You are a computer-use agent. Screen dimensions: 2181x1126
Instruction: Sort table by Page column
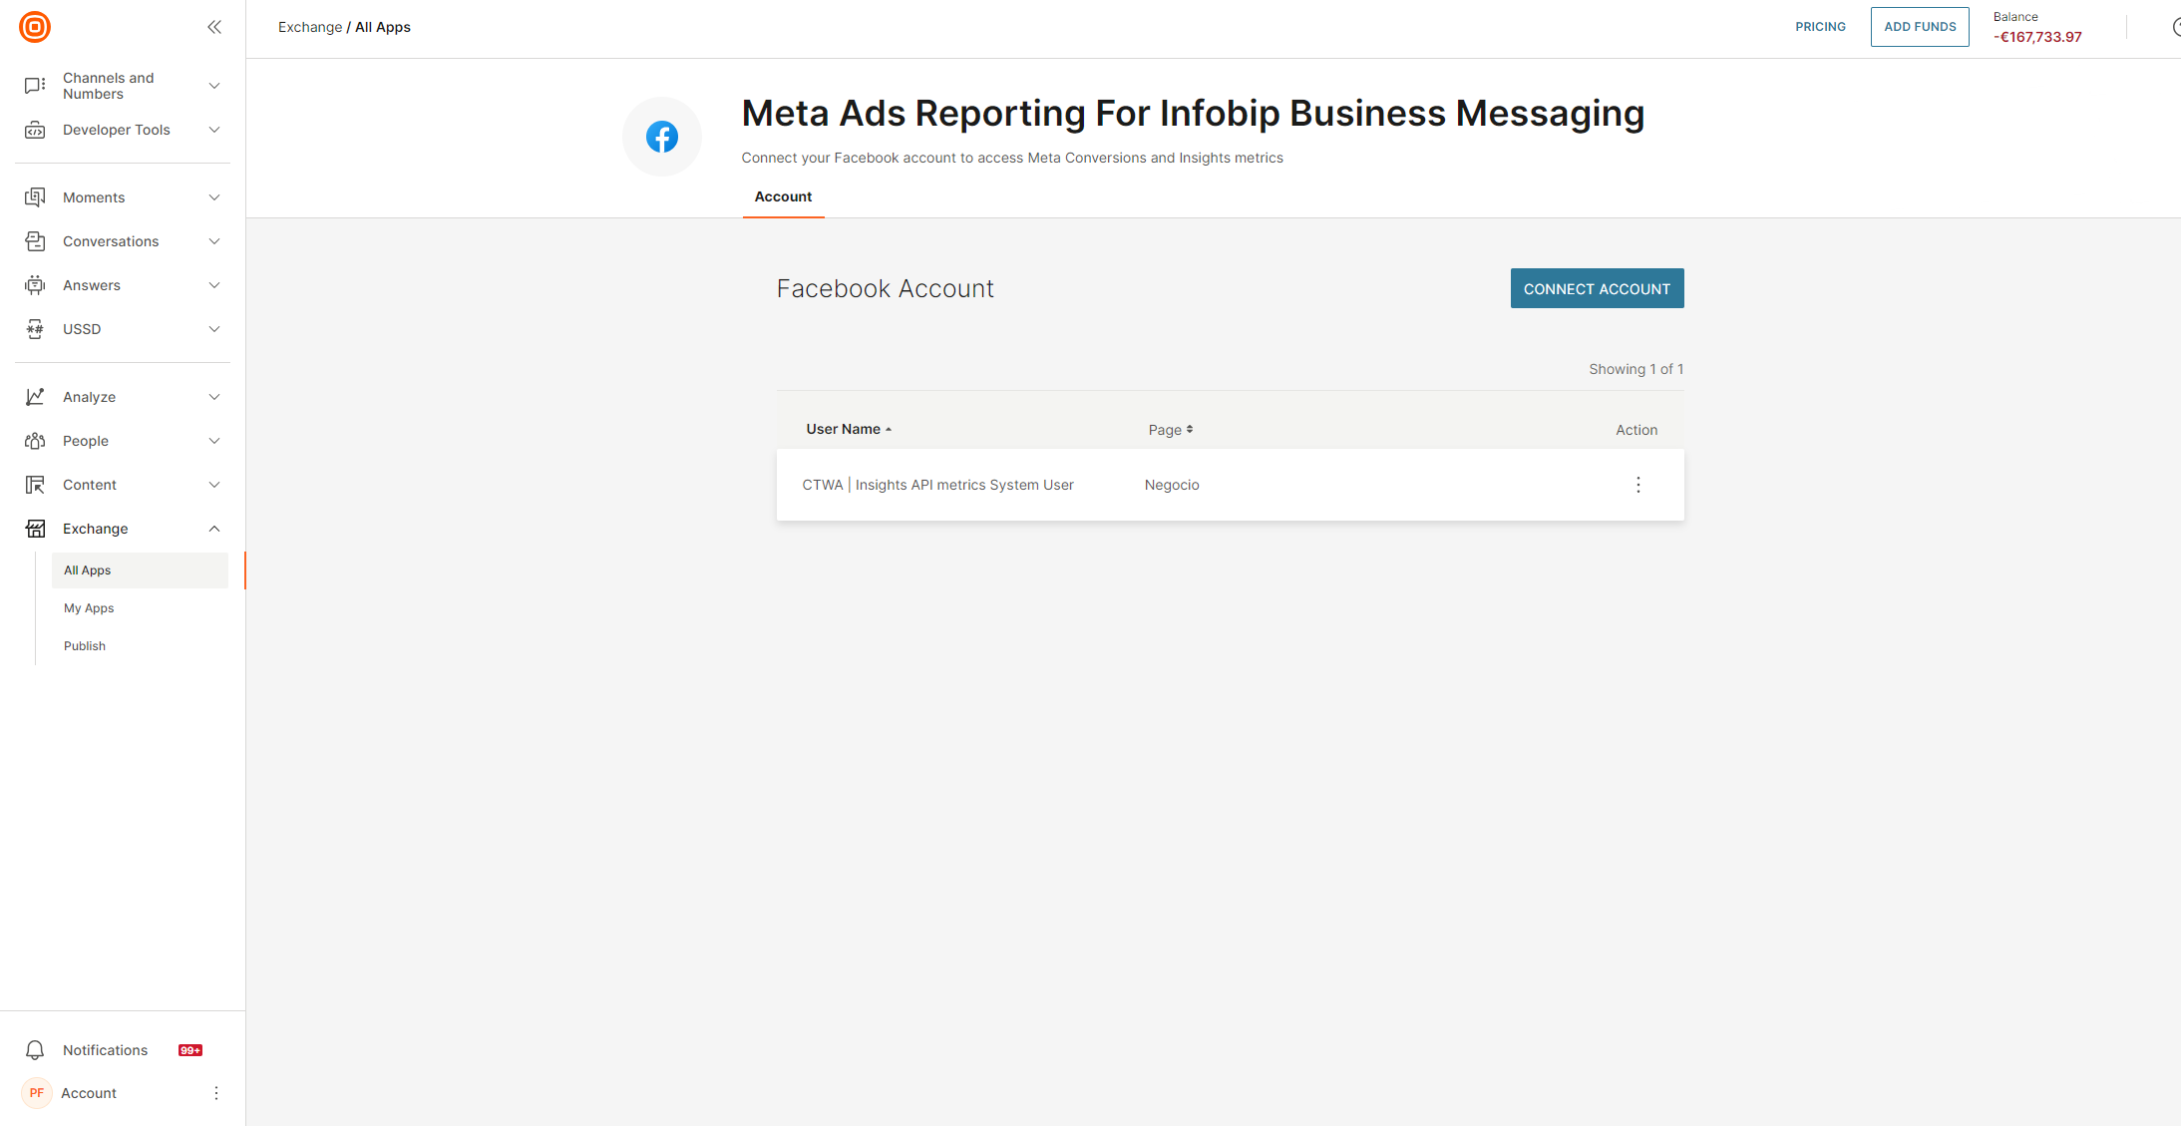(x=1170, y=430)
